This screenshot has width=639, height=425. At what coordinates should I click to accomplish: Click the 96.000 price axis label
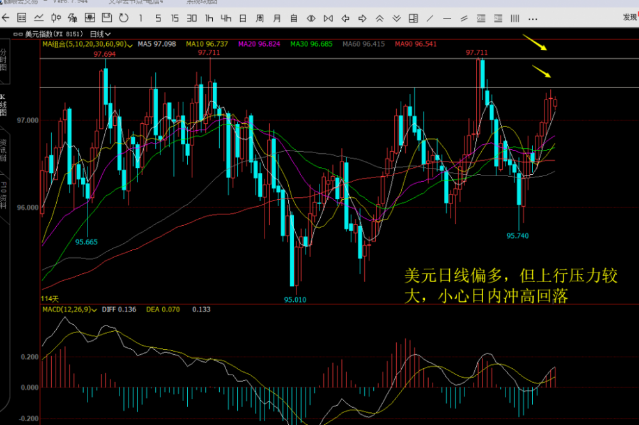click(x=27, y=207)
